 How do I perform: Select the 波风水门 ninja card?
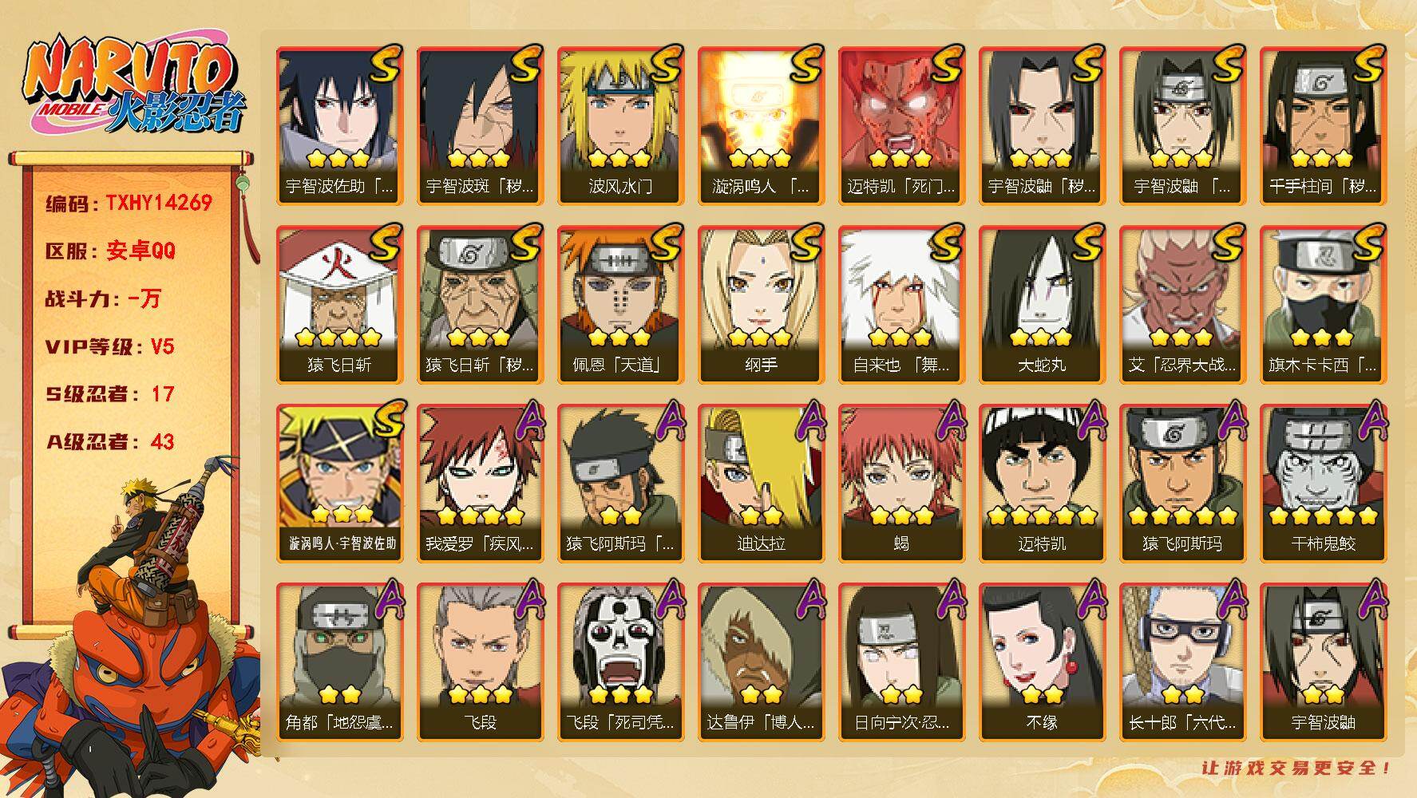620,125
